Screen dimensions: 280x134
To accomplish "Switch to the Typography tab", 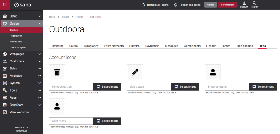I will pyautogui.click(x=91, y=46).
